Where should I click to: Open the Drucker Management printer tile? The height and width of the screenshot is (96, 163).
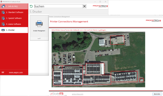point(39,28)
